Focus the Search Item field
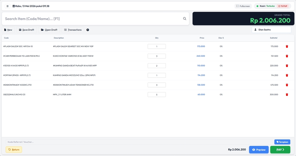The width and height of the screenshot is (296, 156). click(95, 18)
